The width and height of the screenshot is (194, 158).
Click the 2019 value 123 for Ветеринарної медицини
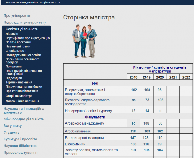tap(145, 138)
